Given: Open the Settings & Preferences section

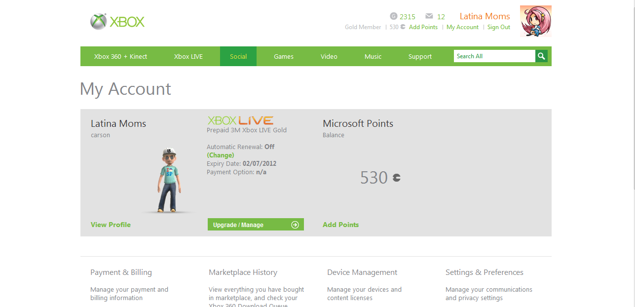Looking at the screenshot, I should coord(485,272).
